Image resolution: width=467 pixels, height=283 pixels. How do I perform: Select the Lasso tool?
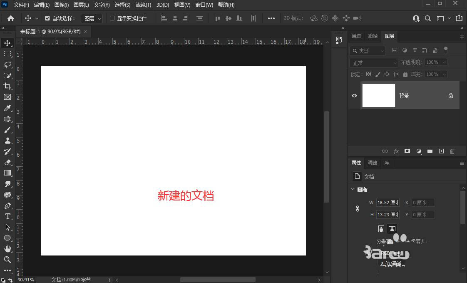[7, 65]
